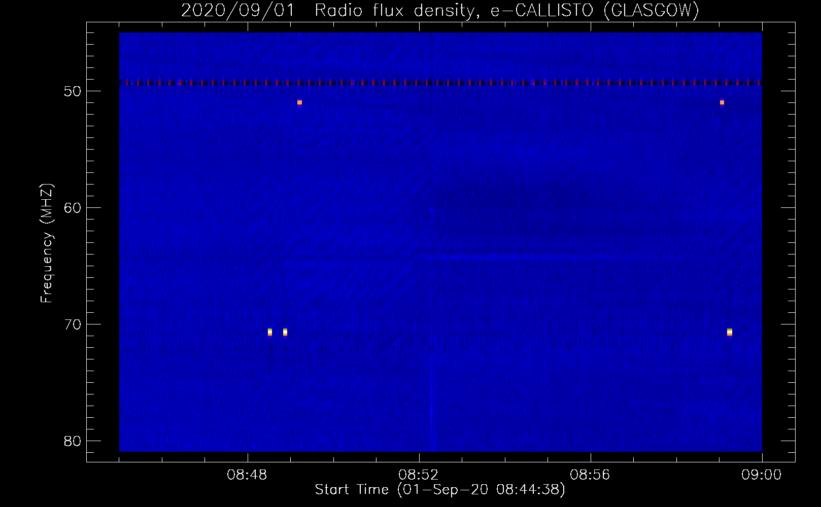Viewport: 821px width, 507px height.
Task: Click the 09:00 time tick label
Action: (762, 475)
